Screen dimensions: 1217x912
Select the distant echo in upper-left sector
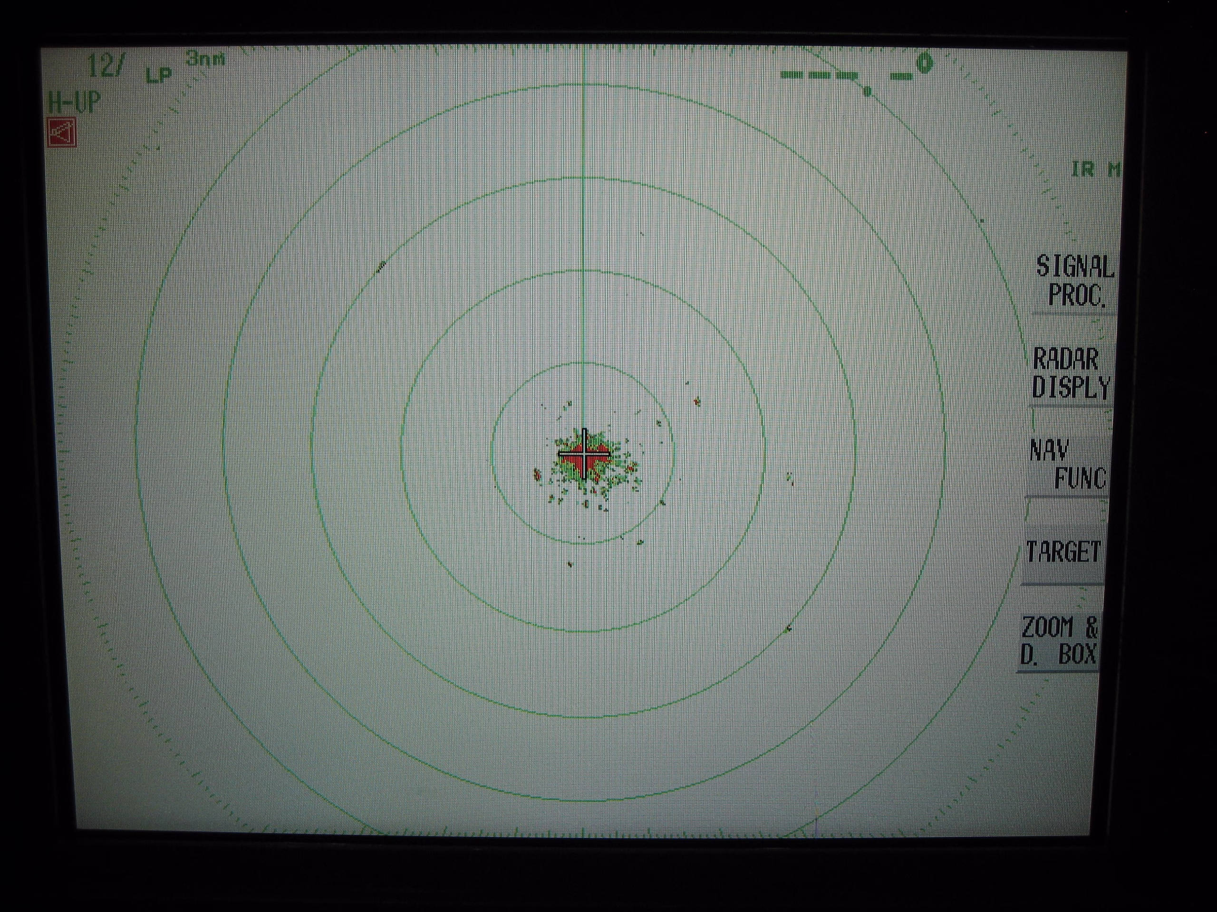coord(381,266)
